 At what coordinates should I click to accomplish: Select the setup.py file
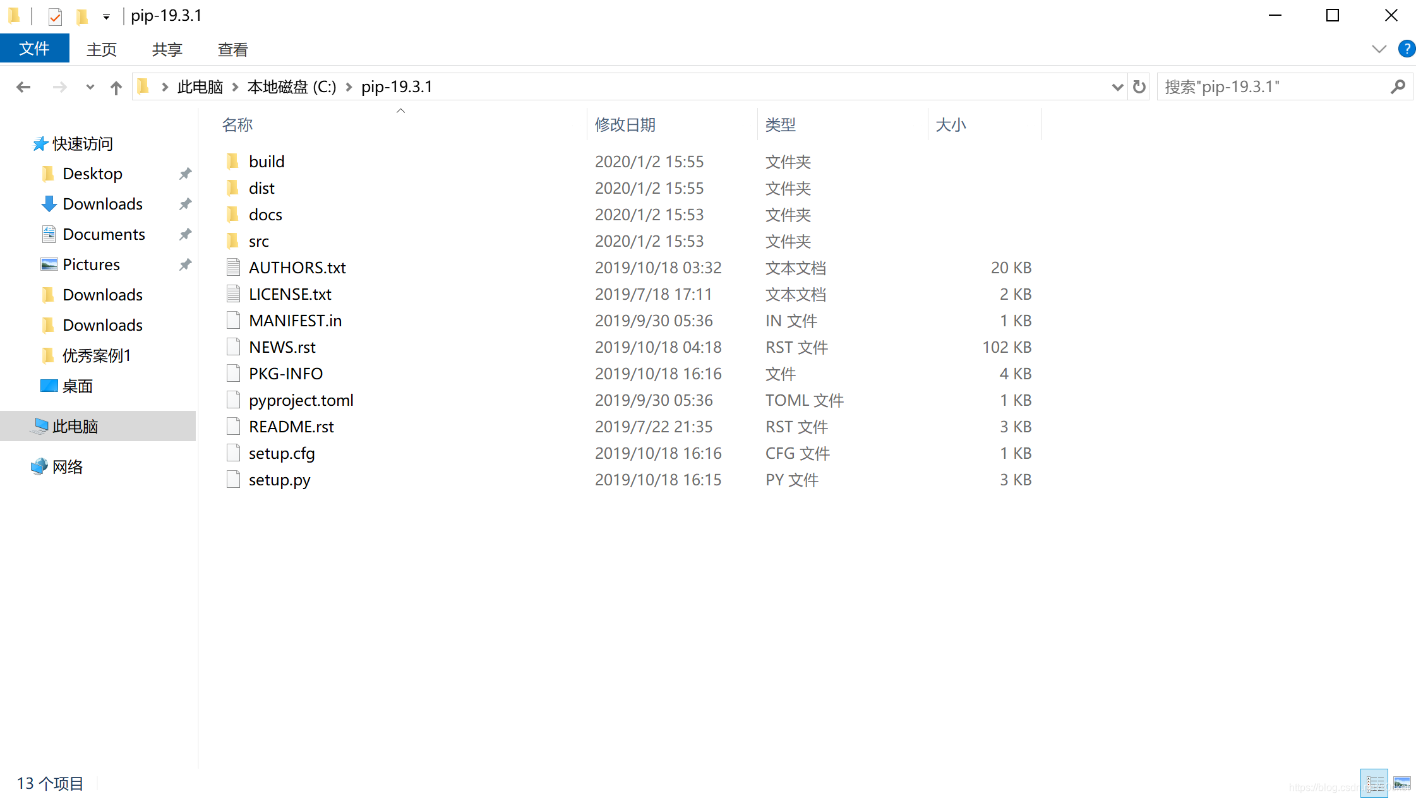coord(279,480)
